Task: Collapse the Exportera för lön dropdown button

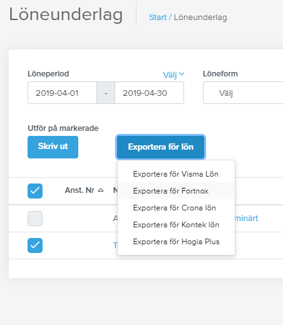Action: pos(161,147)
